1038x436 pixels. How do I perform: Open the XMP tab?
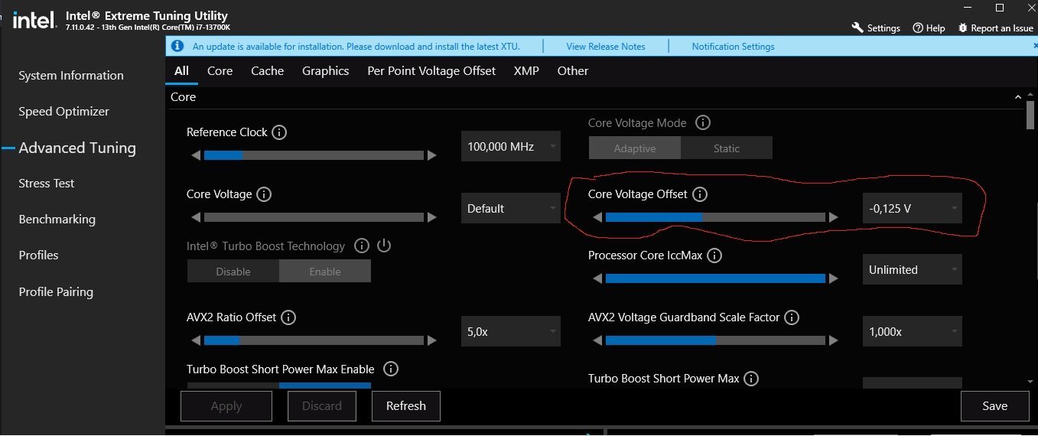coord(526,71)
